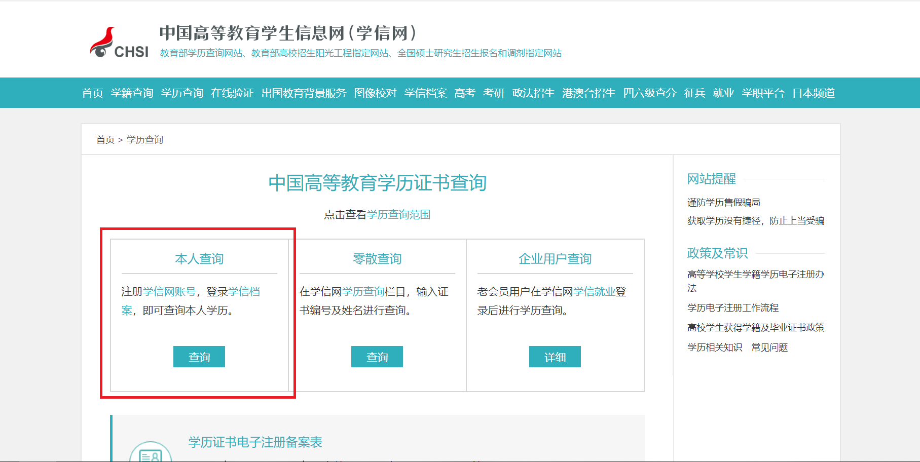Click the 学信网账号 link in 本人查询
The image size is (920, 462).
click(x=169, y=292)
